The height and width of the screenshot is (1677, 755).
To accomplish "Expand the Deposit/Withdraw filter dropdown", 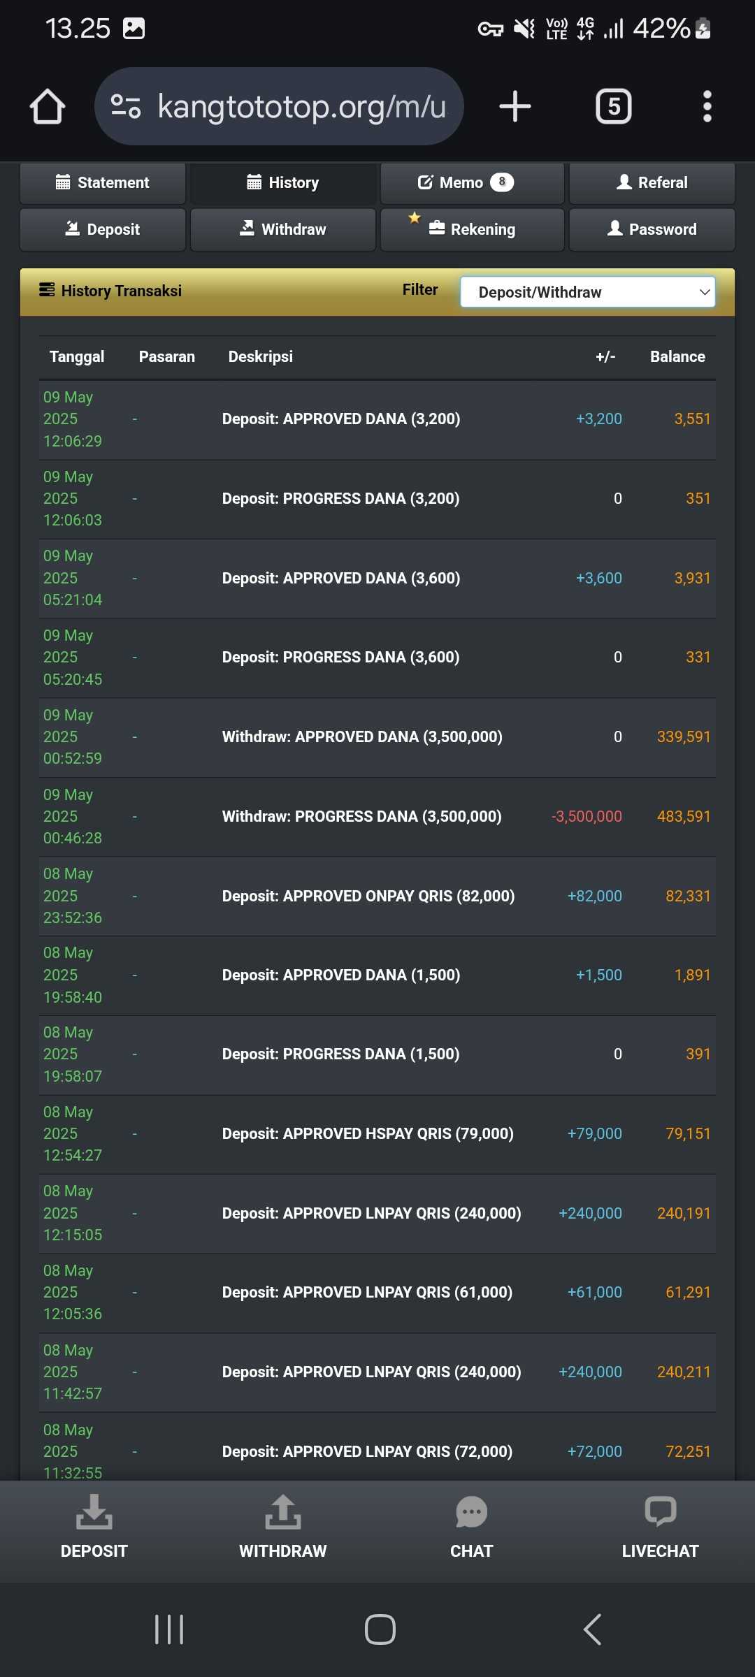I will pyautogui.click(x=587, y=292).
